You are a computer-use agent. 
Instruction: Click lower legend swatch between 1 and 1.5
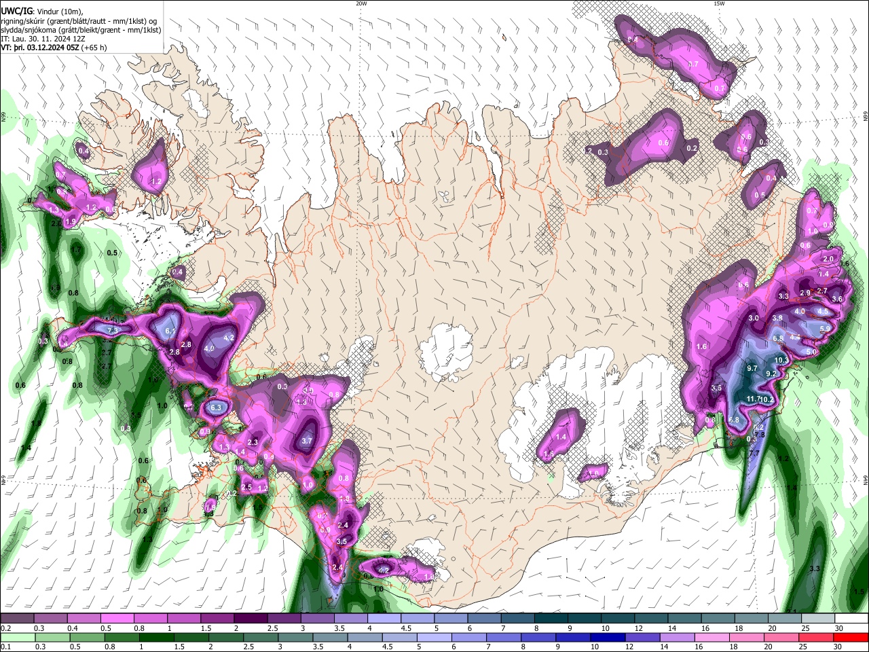(x=156, y=638)
